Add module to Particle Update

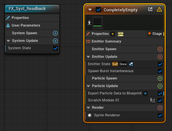(160, 86)
